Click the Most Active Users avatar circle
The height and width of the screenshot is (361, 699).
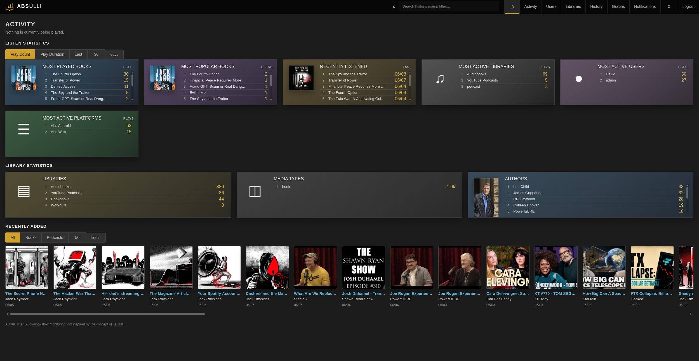579,79
